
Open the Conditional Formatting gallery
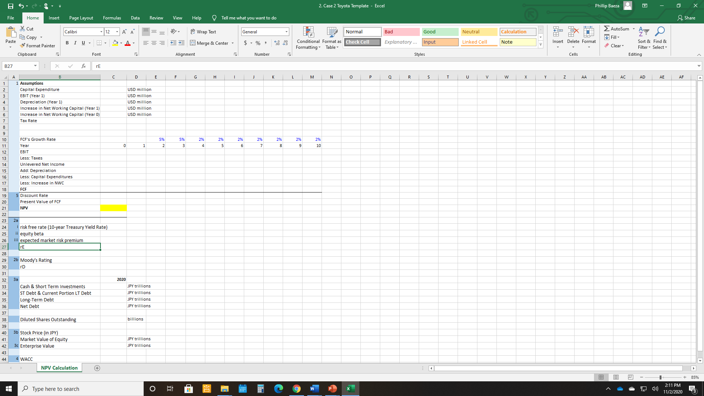point(308,38)
